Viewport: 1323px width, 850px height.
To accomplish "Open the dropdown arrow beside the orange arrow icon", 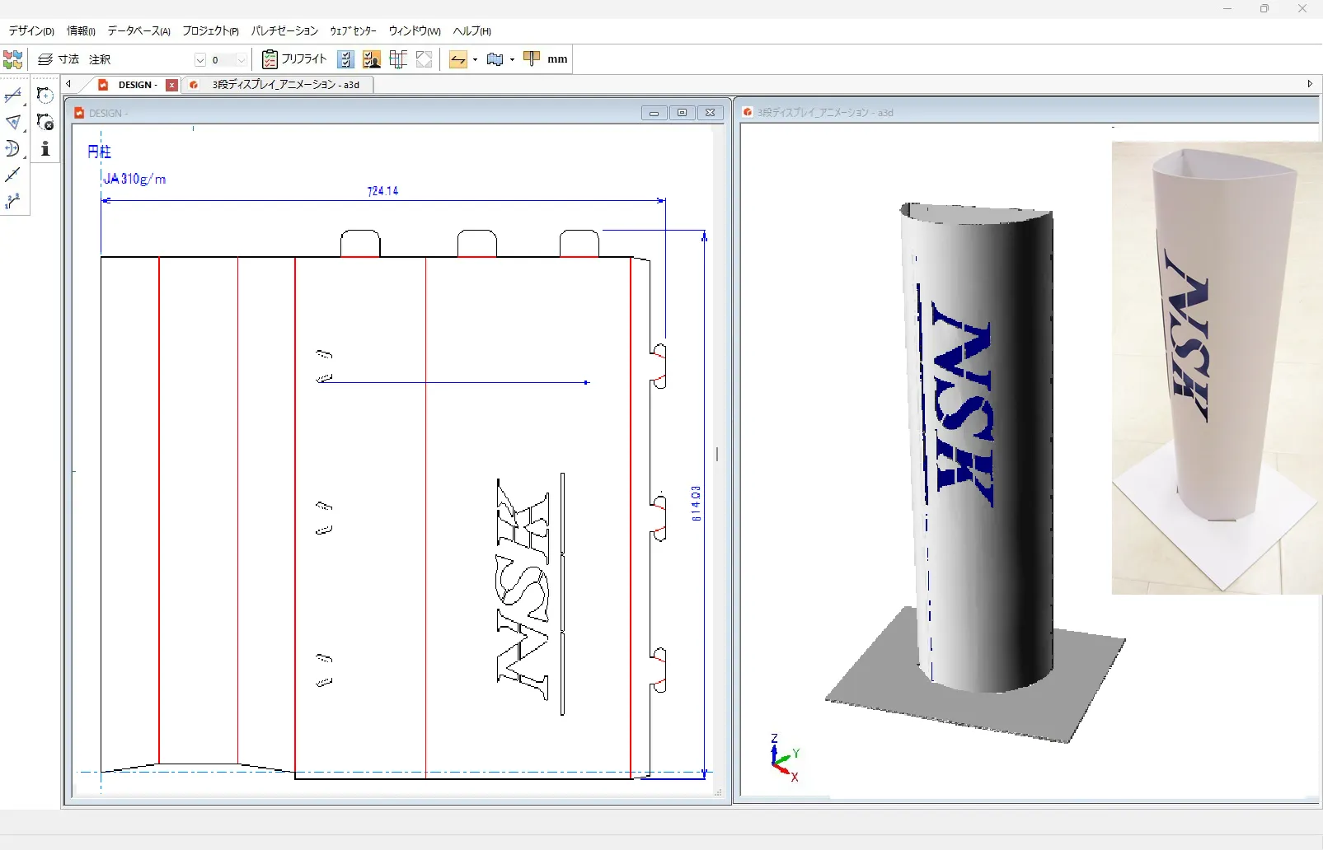I will coord(476,59).
